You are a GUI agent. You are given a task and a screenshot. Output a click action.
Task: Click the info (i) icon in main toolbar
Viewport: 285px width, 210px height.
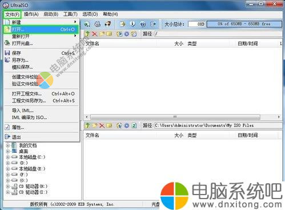[133, 24]
